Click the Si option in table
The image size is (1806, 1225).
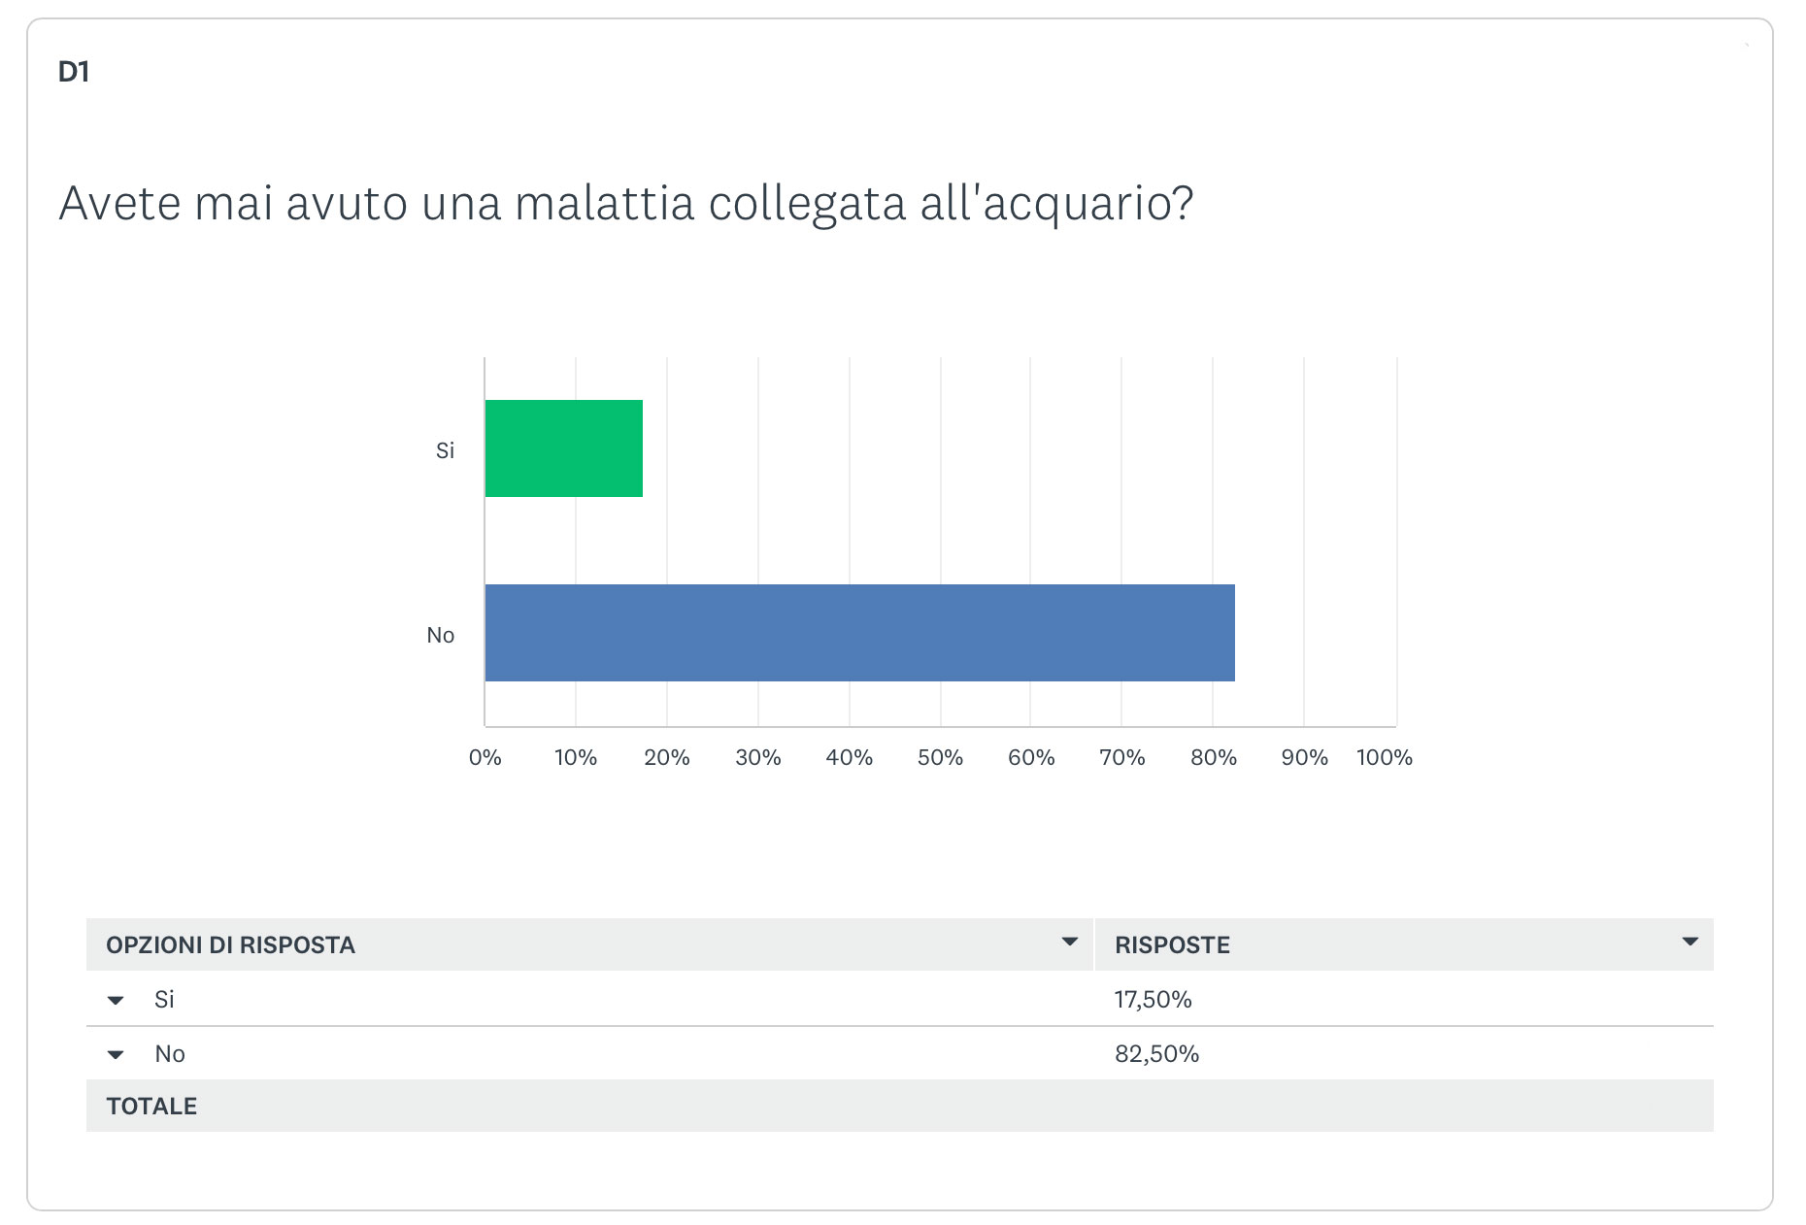tap(164, 999)
